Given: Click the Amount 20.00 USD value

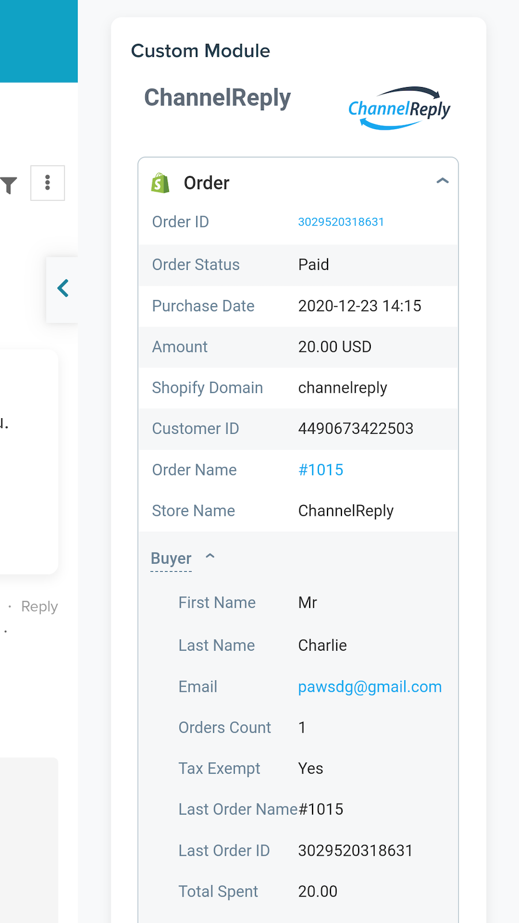Looking at the screenshot, I should point(334,347).
